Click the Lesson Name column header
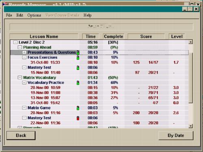Image resolution: width=203 pixels, height=152 pixels. point(44,36)
